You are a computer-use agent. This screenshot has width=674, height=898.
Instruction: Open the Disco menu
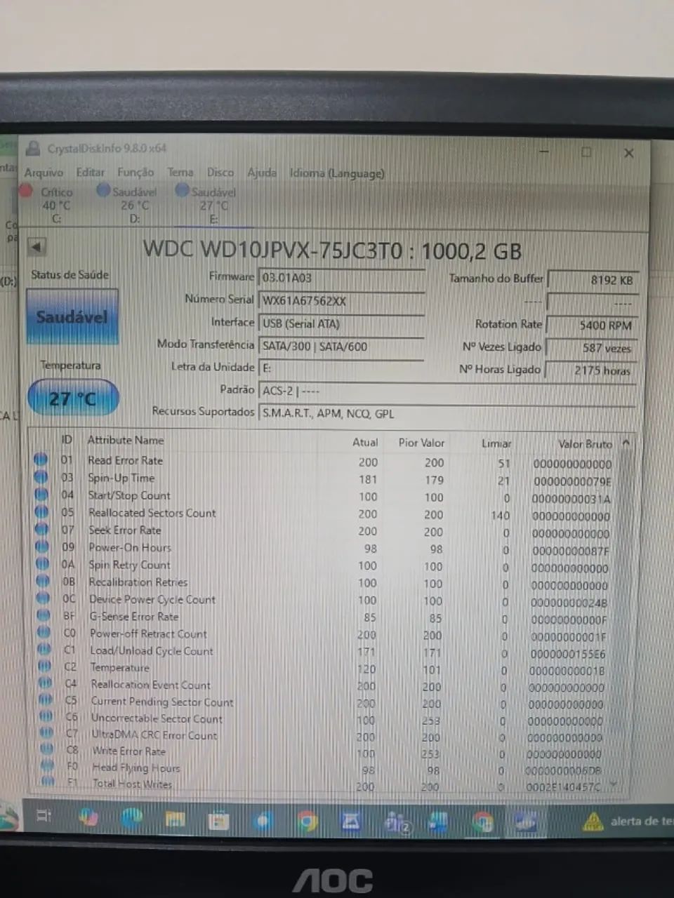(220, 173)
